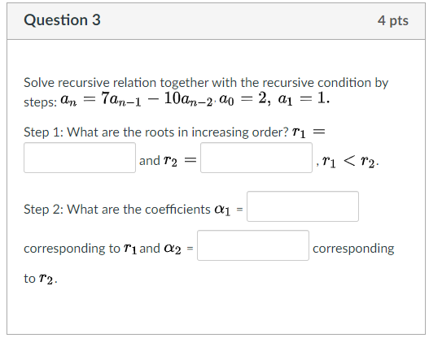Screen dimensions: 429x338
Task: Click the recurrence equation formula
Action: [137, 99]
